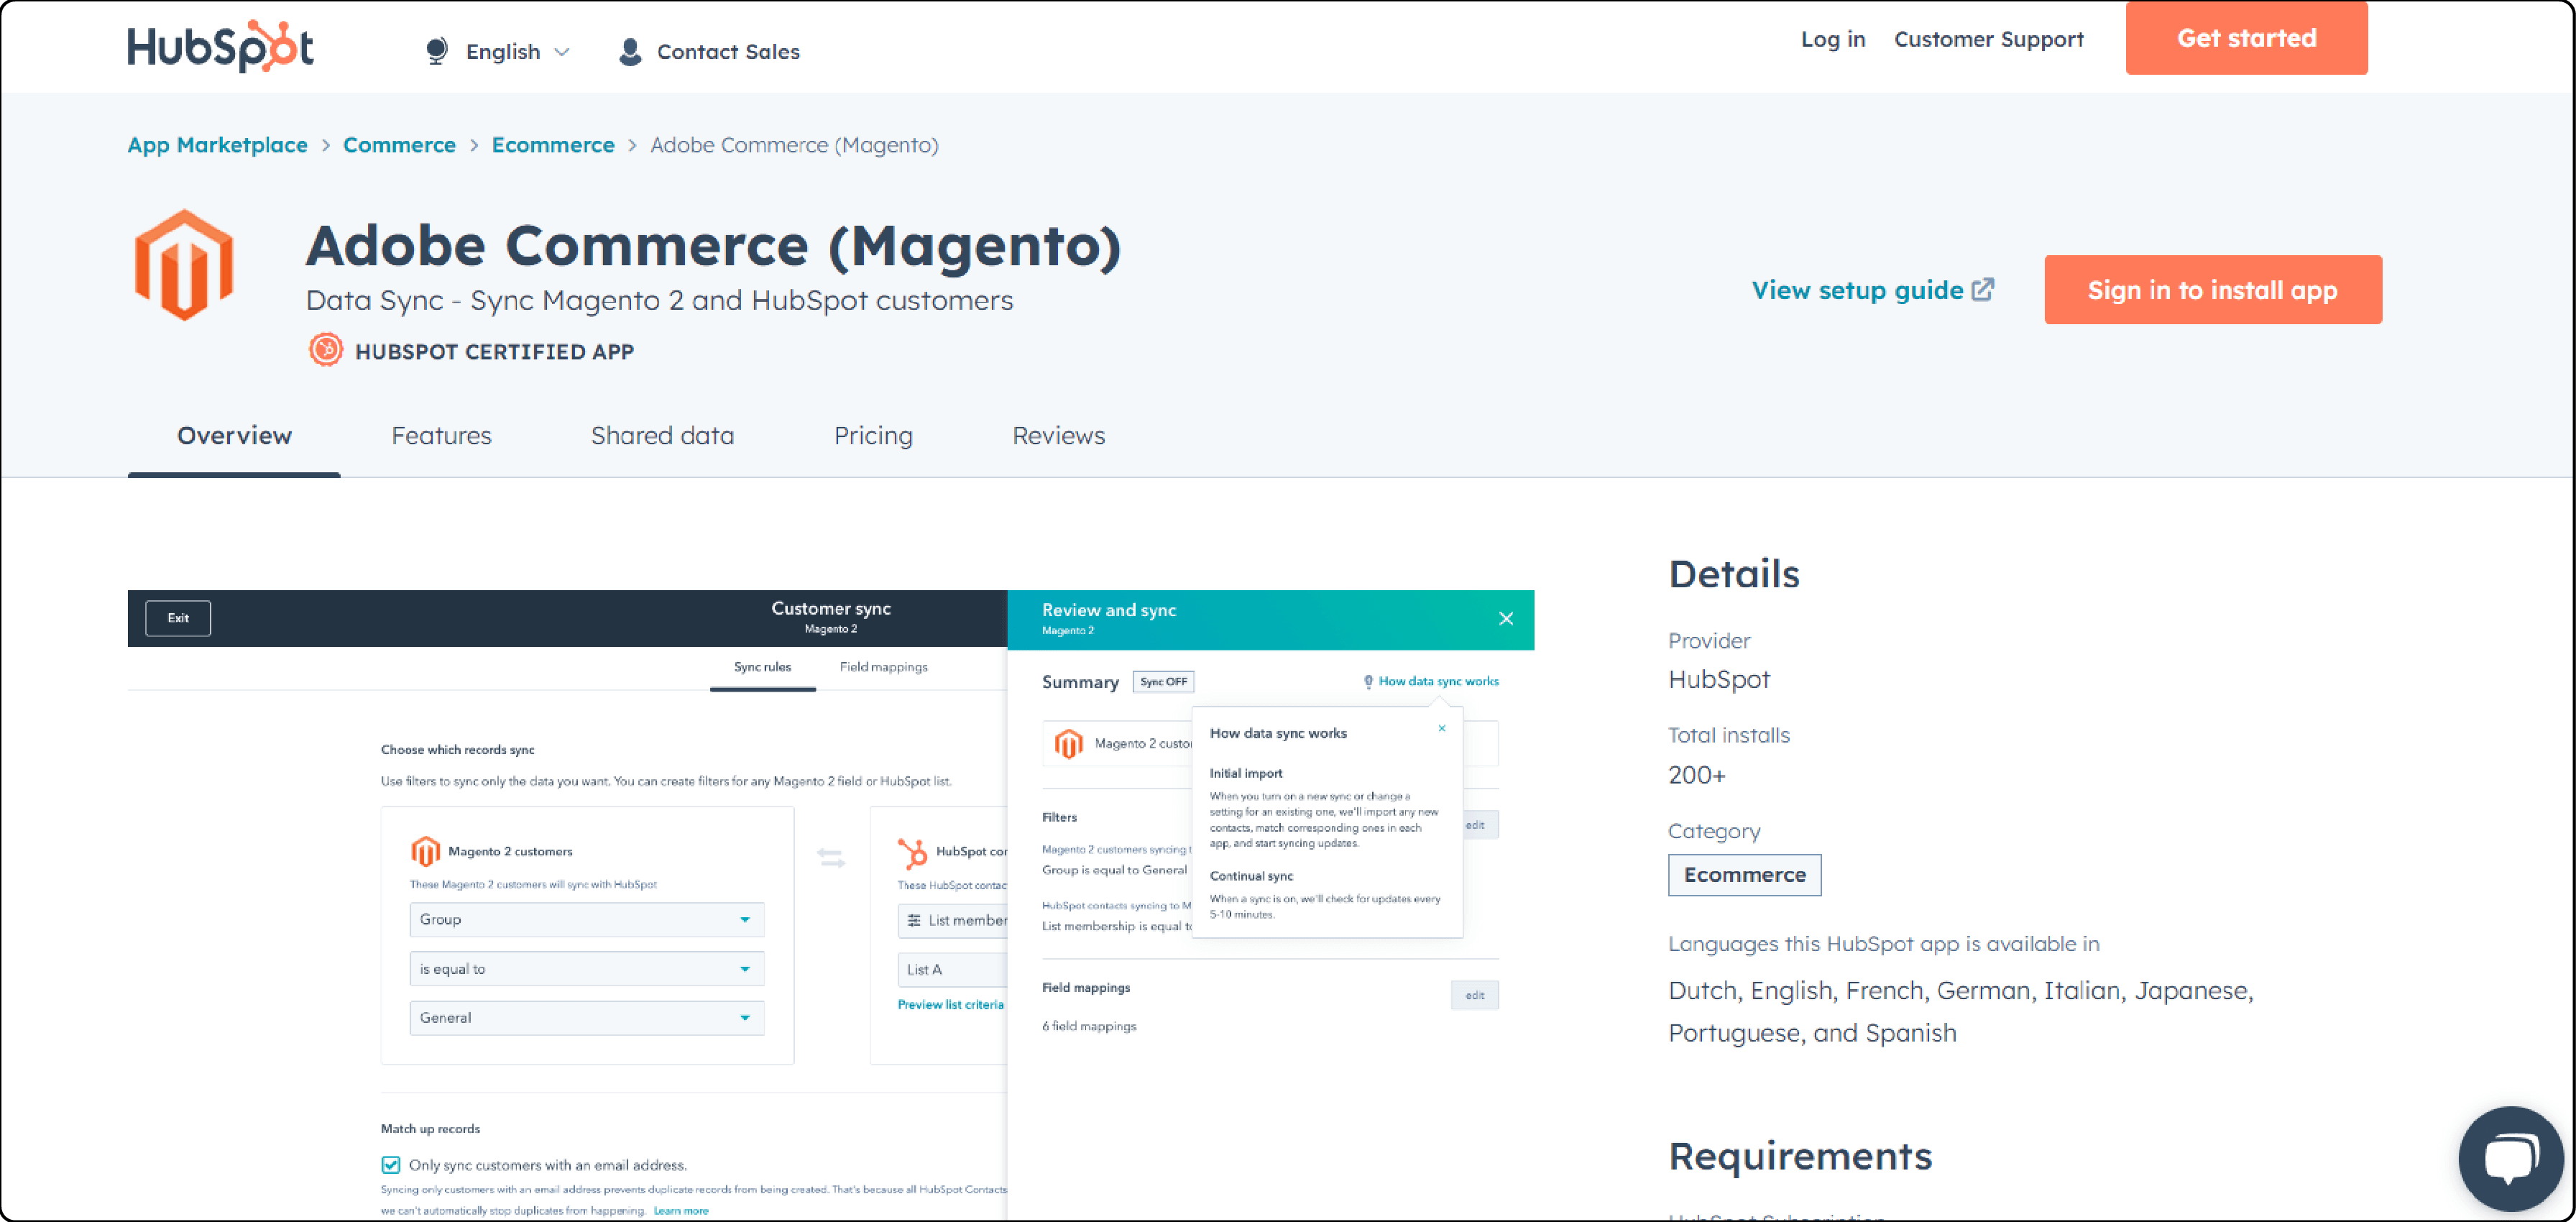The height and width of the screenshot is (1222, 2576).
Task: Open View setup guide link
Action: pyautogui.click(x=1857, y=290)
